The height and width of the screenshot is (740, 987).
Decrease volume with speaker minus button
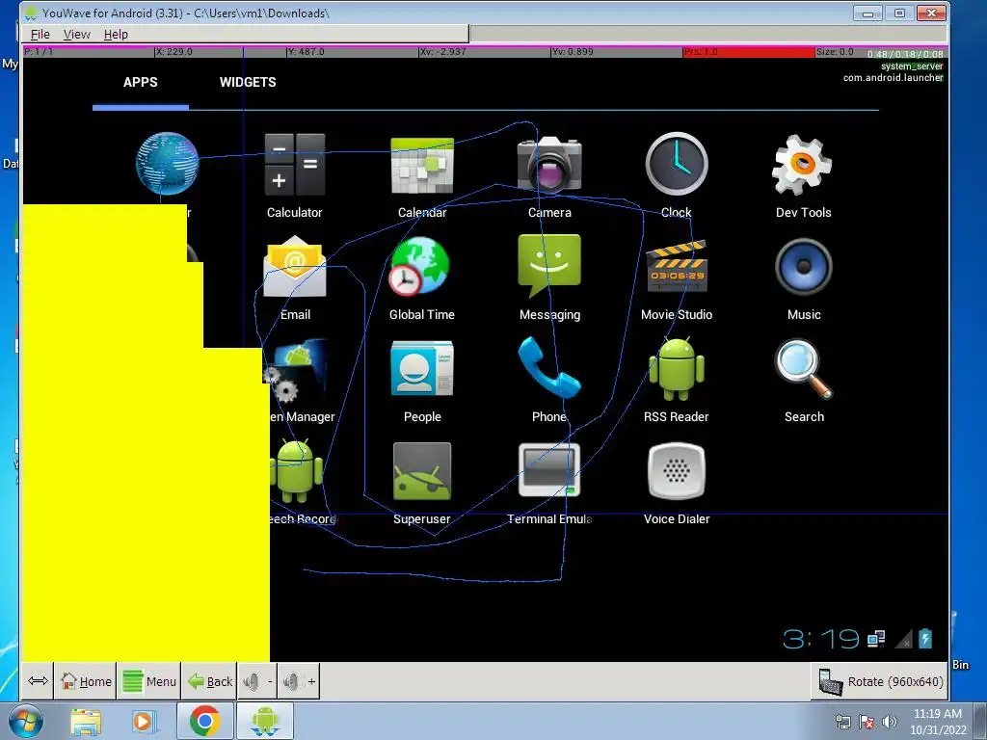point(257,681)
